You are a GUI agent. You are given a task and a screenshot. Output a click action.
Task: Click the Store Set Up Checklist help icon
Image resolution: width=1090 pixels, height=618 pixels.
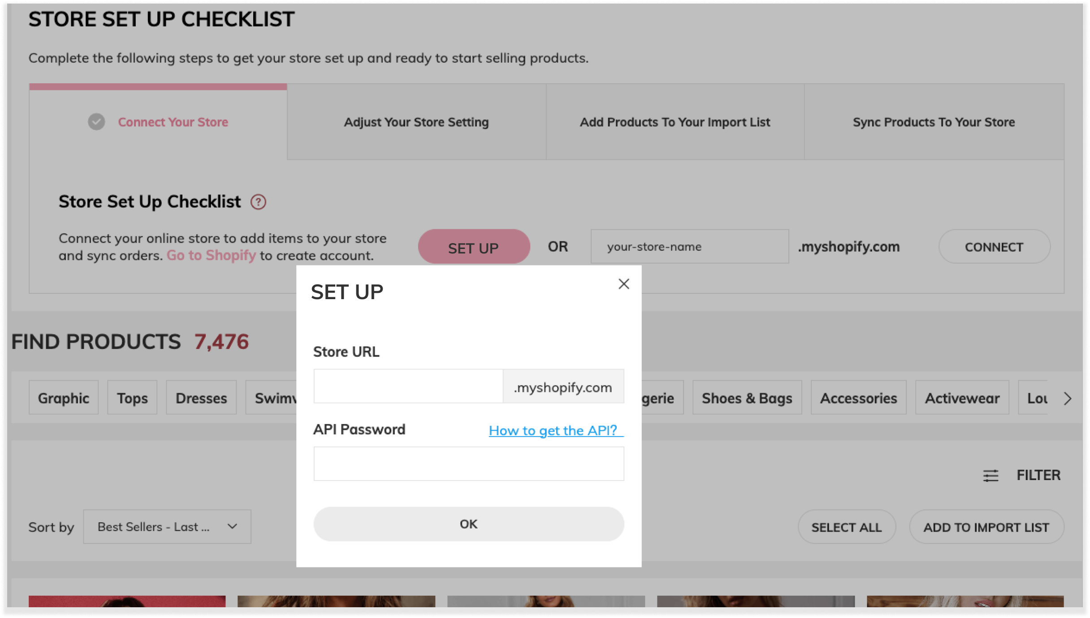pyautogui.click(x=259, y=202)
